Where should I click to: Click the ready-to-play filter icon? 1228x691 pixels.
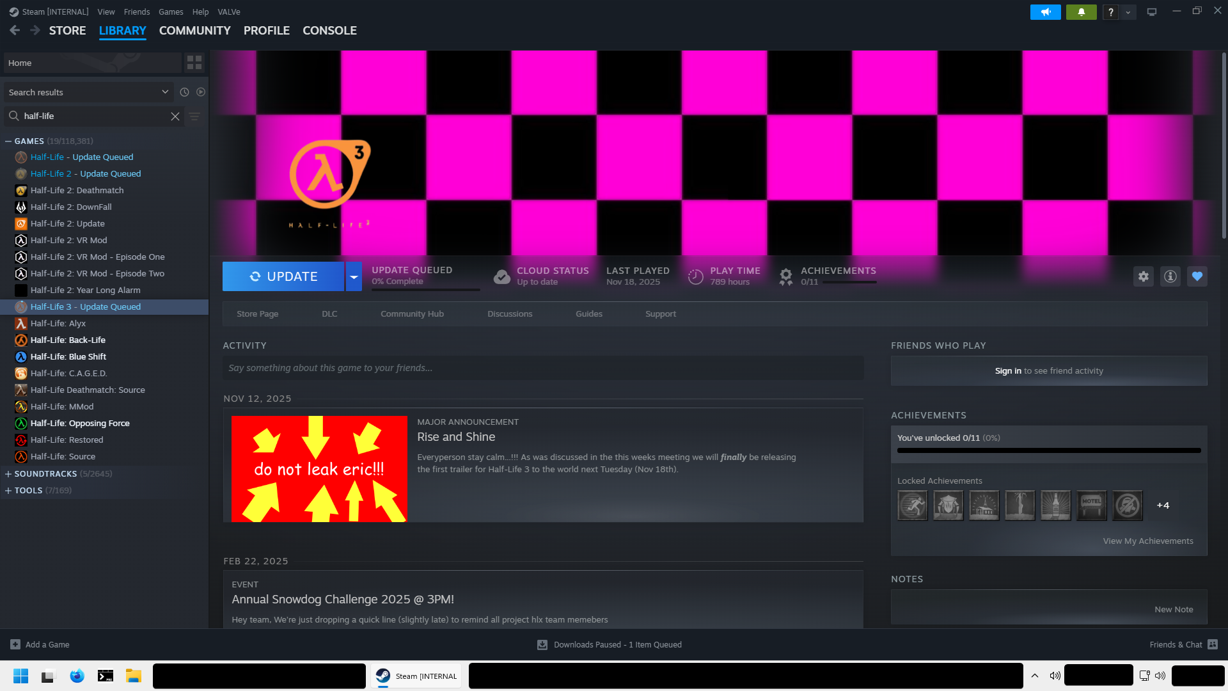pyautogui.click(x=201, y=92)
